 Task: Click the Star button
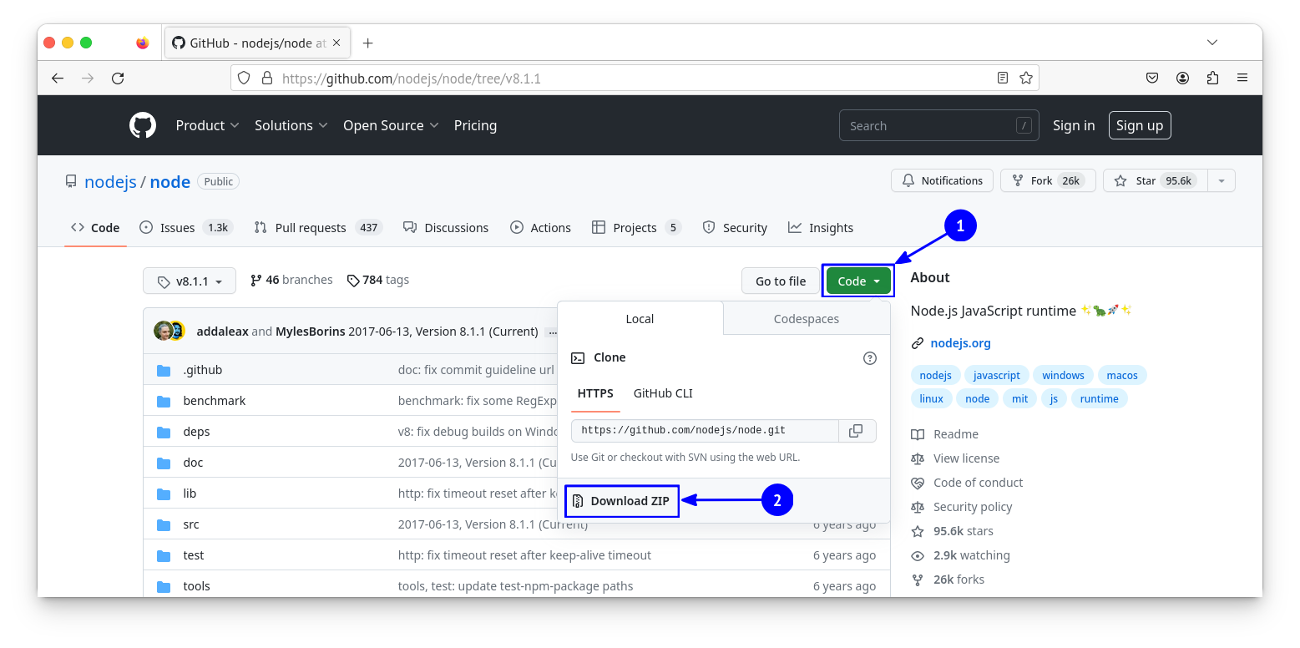[x=1156, y=180]
